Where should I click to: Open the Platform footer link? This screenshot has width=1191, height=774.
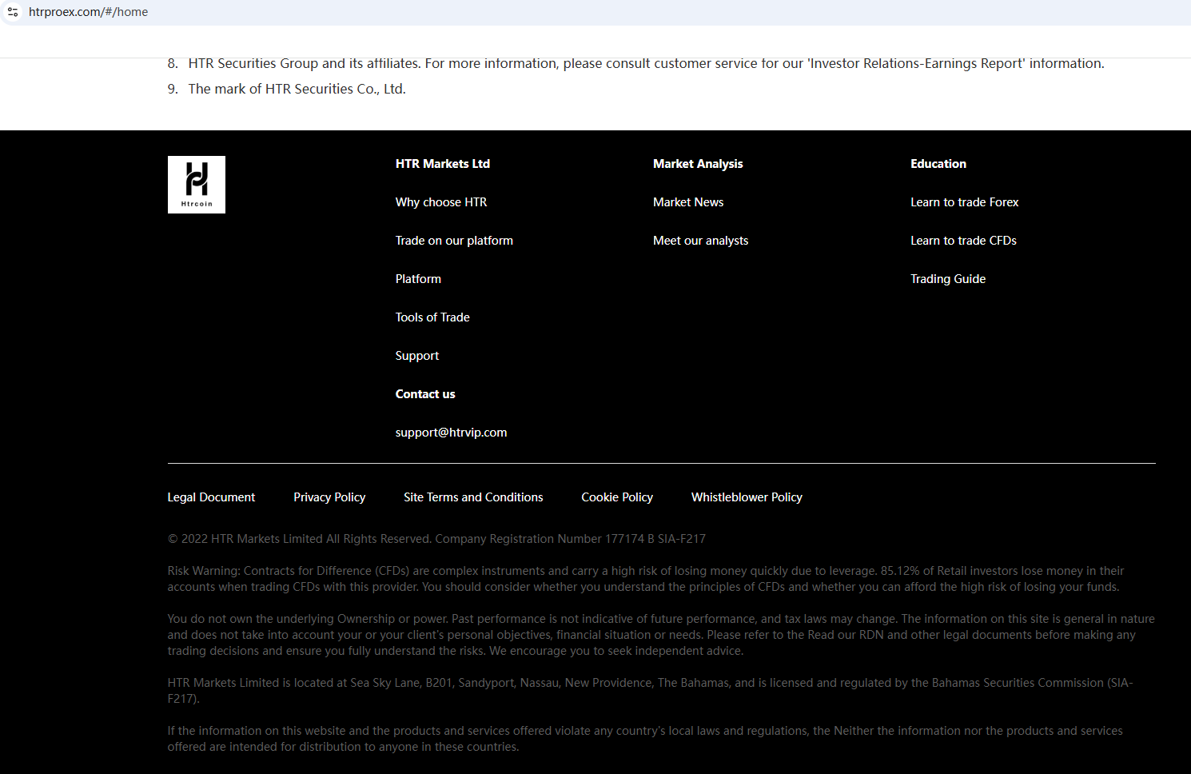[x=418, y=279]
